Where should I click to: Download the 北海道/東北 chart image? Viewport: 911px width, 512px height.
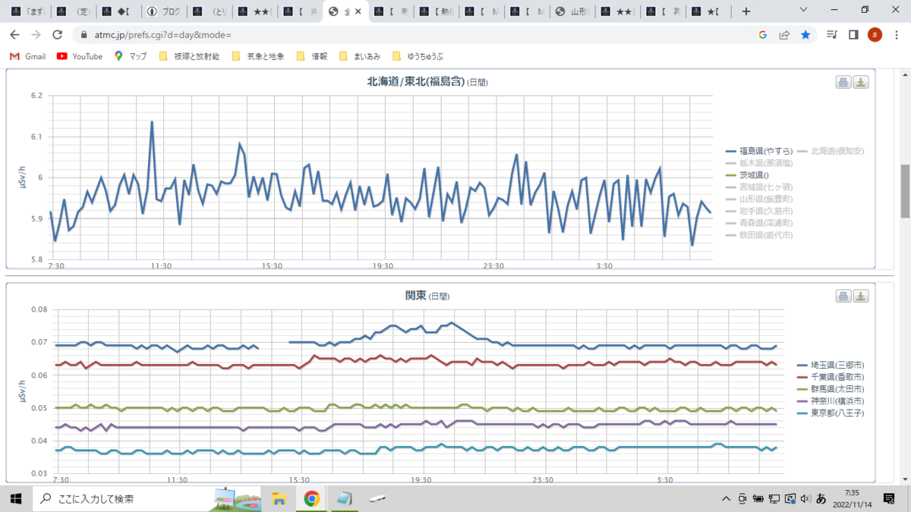pos(861,83)
